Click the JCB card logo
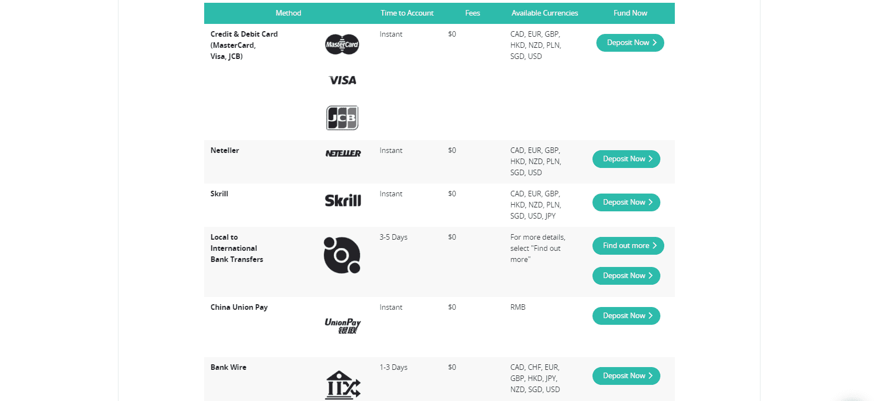The height and width of the screenshot is (401, 879). tap(342, 118)
